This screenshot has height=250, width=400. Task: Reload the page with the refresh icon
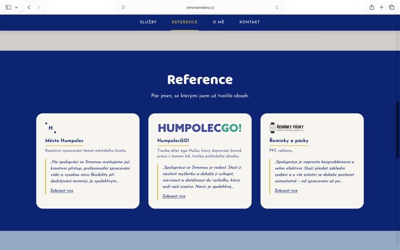pos(277,7)
